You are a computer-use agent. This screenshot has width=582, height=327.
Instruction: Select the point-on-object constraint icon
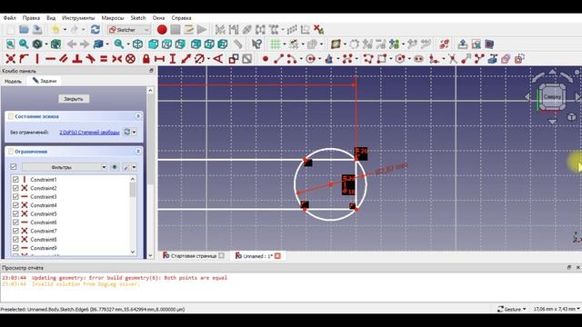click(x=24, y=58)
